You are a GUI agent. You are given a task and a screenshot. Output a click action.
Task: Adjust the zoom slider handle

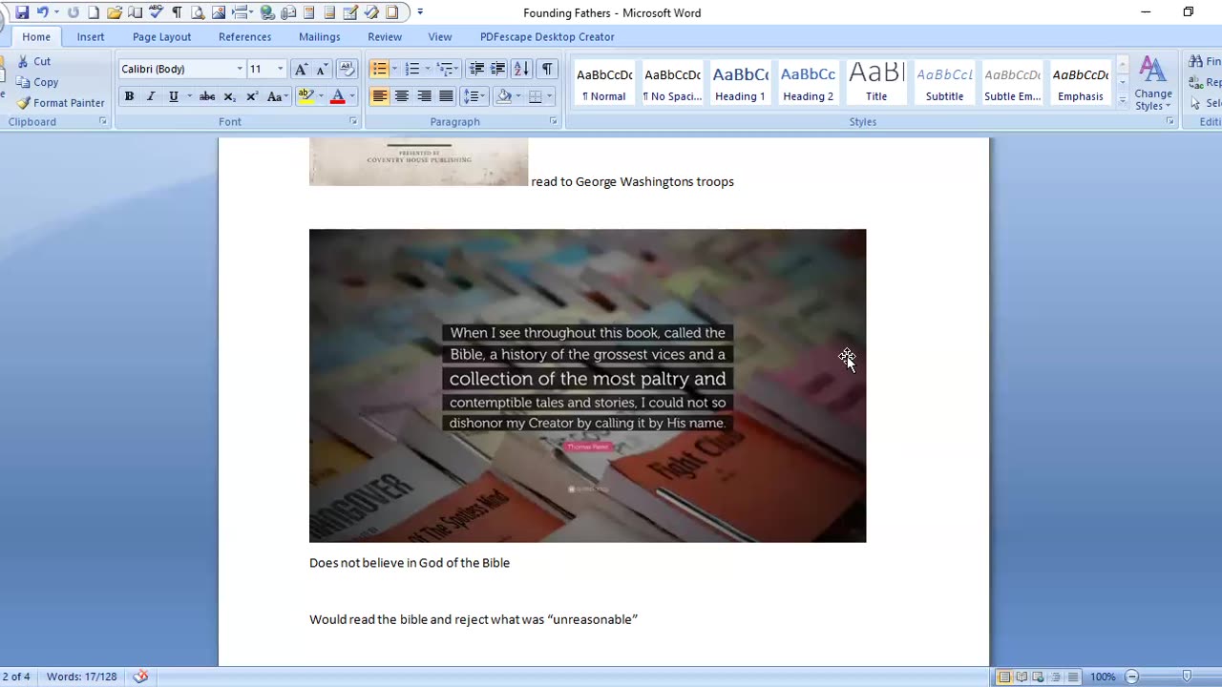pyautogui.click(x=1187, y=677)
